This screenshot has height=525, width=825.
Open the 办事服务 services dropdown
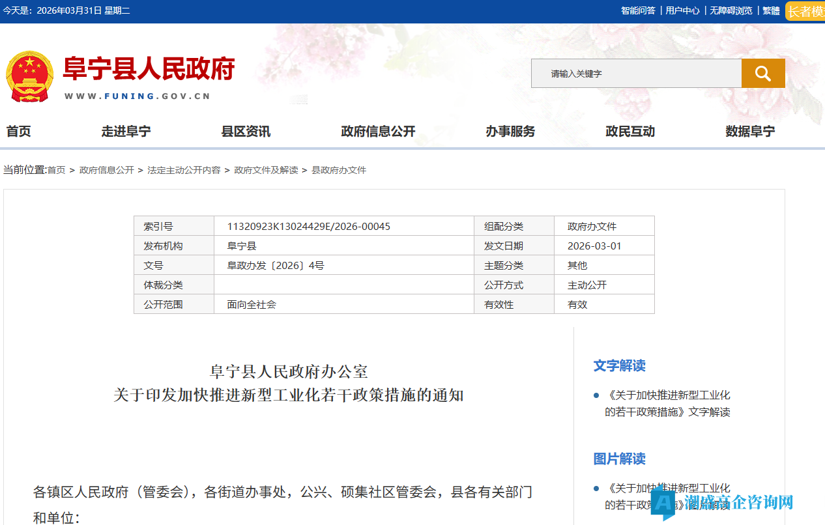(x=510, y=131)
